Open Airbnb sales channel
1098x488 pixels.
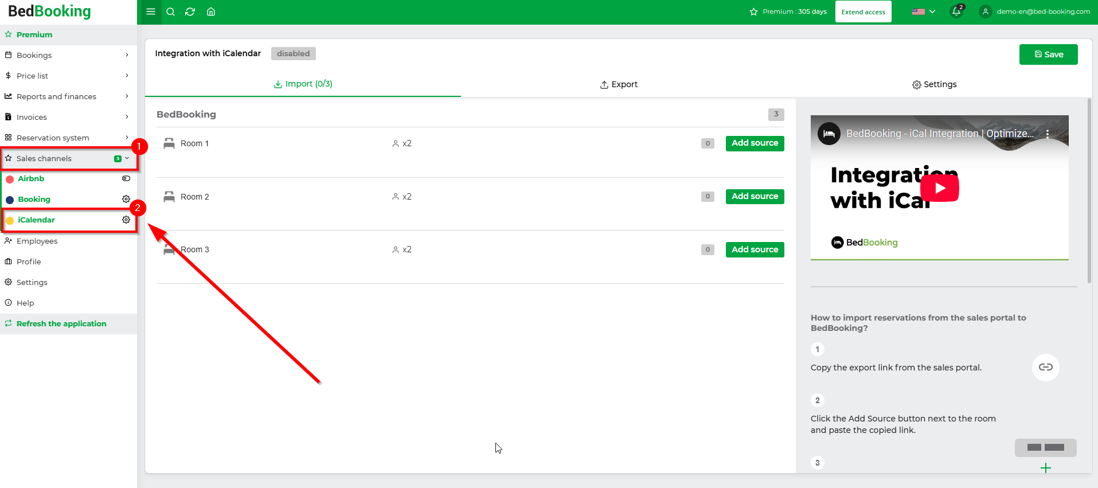(x=31, y=178)
